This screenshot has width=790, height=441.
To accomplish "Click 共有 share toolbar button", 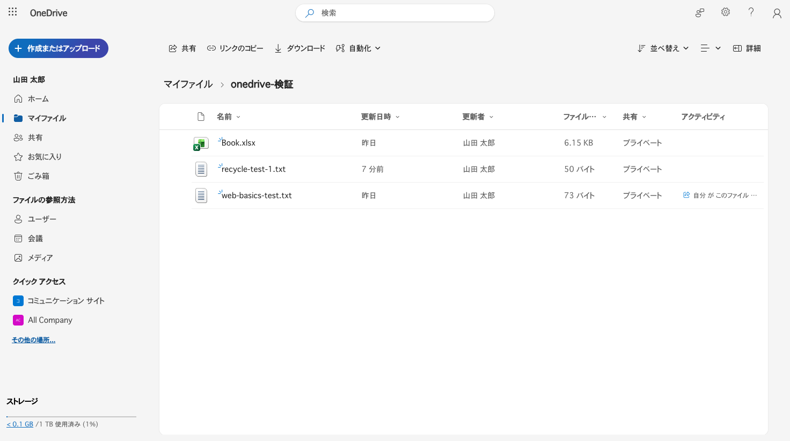I will coord(182,48).
